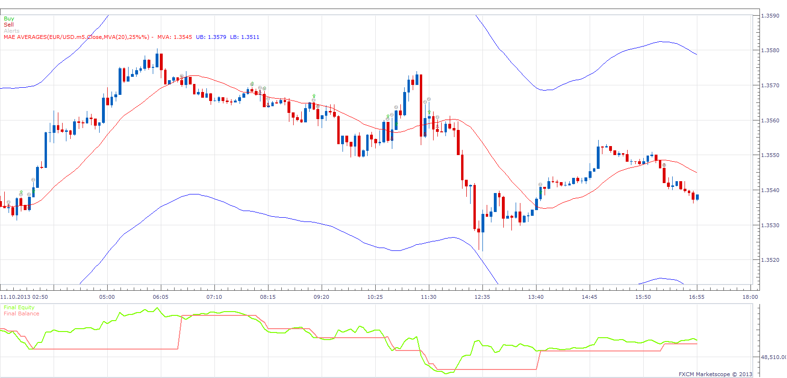This screenshot has width=787, height=378.
Task: Click the 1.3590 price axis label
Action: click(770, 16)
